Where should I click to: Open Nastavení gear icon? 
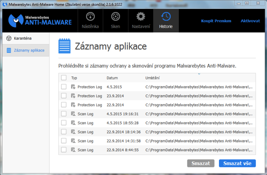[x=141, y=17]
